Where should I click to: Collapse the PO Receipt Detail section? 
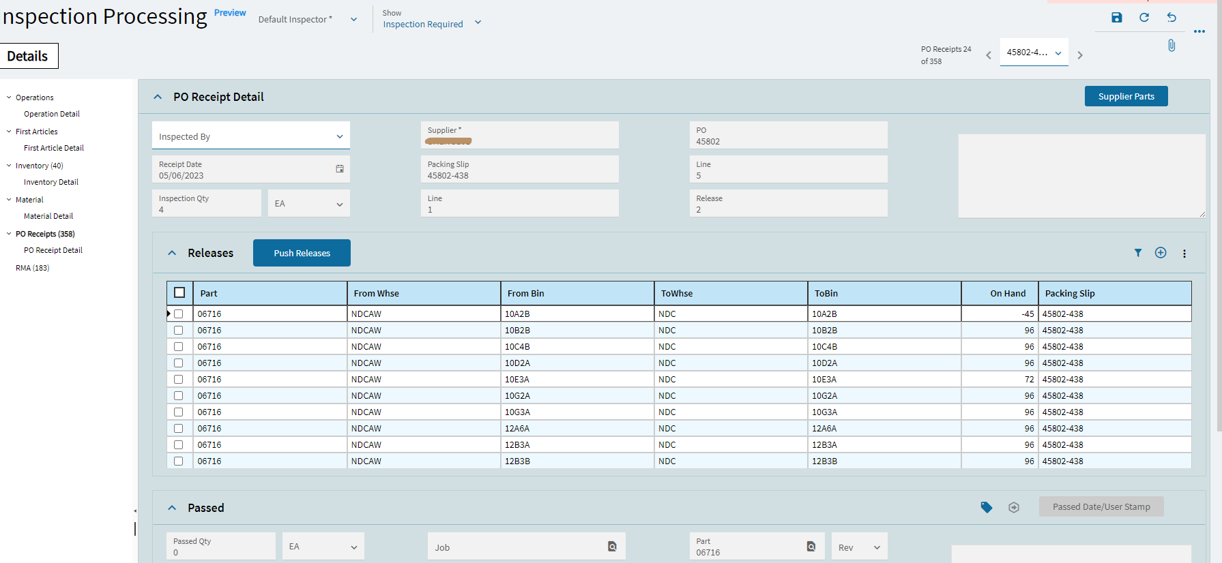(x=158, y=97)
